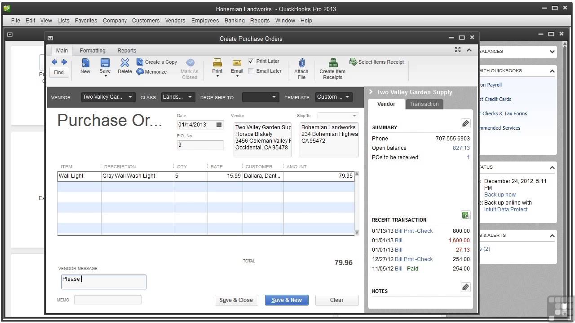
Task: Edit vendor notes with pencil icon
Action: 465,287
